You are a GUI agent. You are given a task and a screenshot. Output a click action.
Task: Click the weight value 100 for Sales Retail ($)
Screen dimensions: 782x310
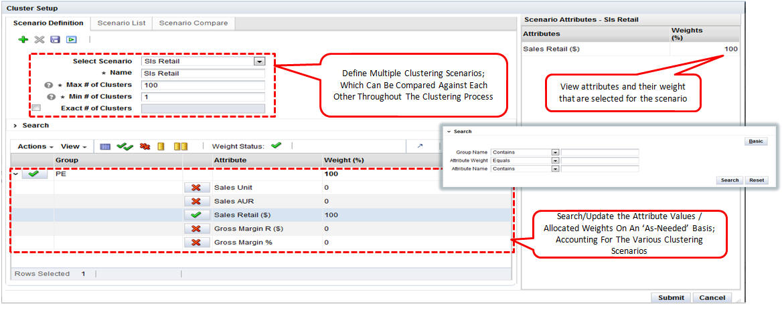click(331, 215)
